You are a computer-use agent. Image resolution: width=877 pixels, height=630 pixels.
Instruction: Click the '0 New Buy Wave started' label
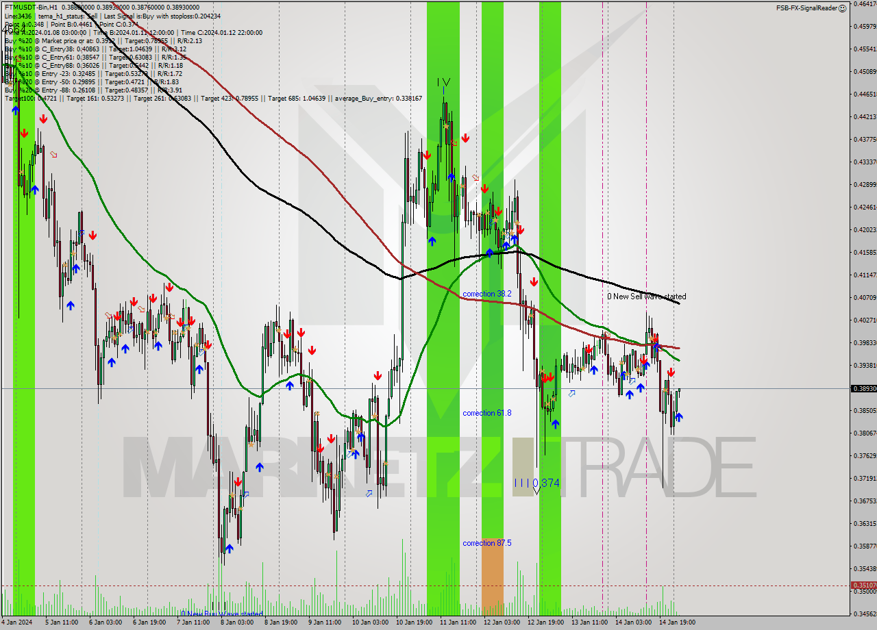pyautogui.click(x=221, y=614)
